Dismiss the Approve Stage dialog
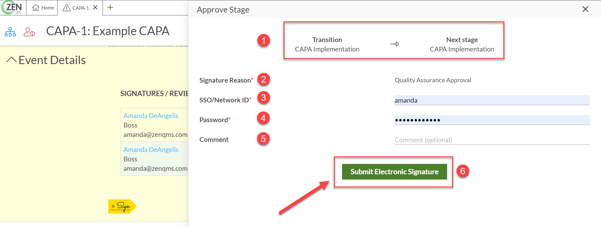The width and height of the screenshot is (601, 227). pos(585,9)
